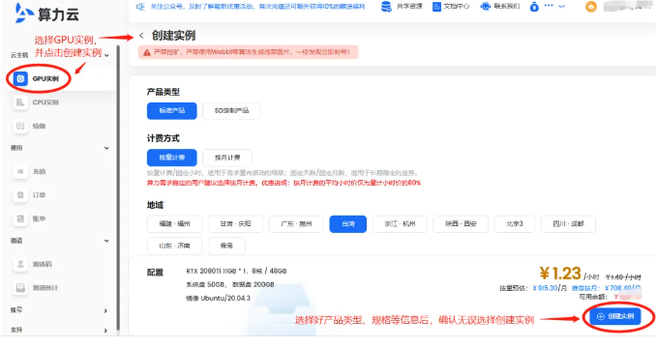The width and height of the screenshot is (658, 348).
Task: Click the orange user avatar icon
Action: tap(591, 7)
